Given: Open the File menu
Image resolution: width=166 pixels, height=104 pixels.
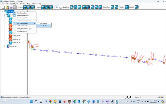Looking at the screenshot, I should point(3,4).
